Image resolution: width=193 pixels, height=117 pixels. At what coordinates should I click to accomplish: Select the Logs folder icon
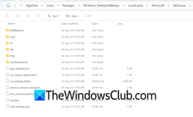(x=7, y=37)
